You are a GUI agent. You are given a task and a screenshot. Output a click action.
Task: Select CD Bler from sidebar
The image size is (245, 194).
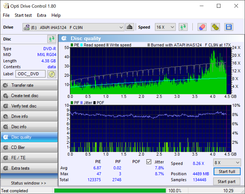tap(29, 147)
